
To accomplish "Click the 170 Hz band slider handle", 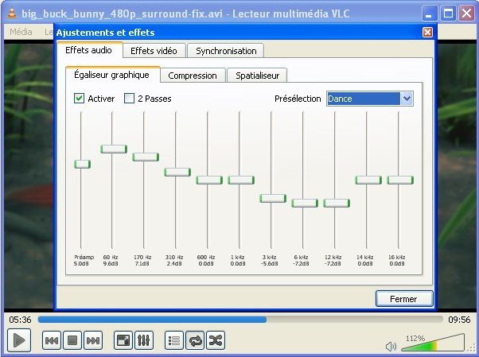I will click(146, 157).
